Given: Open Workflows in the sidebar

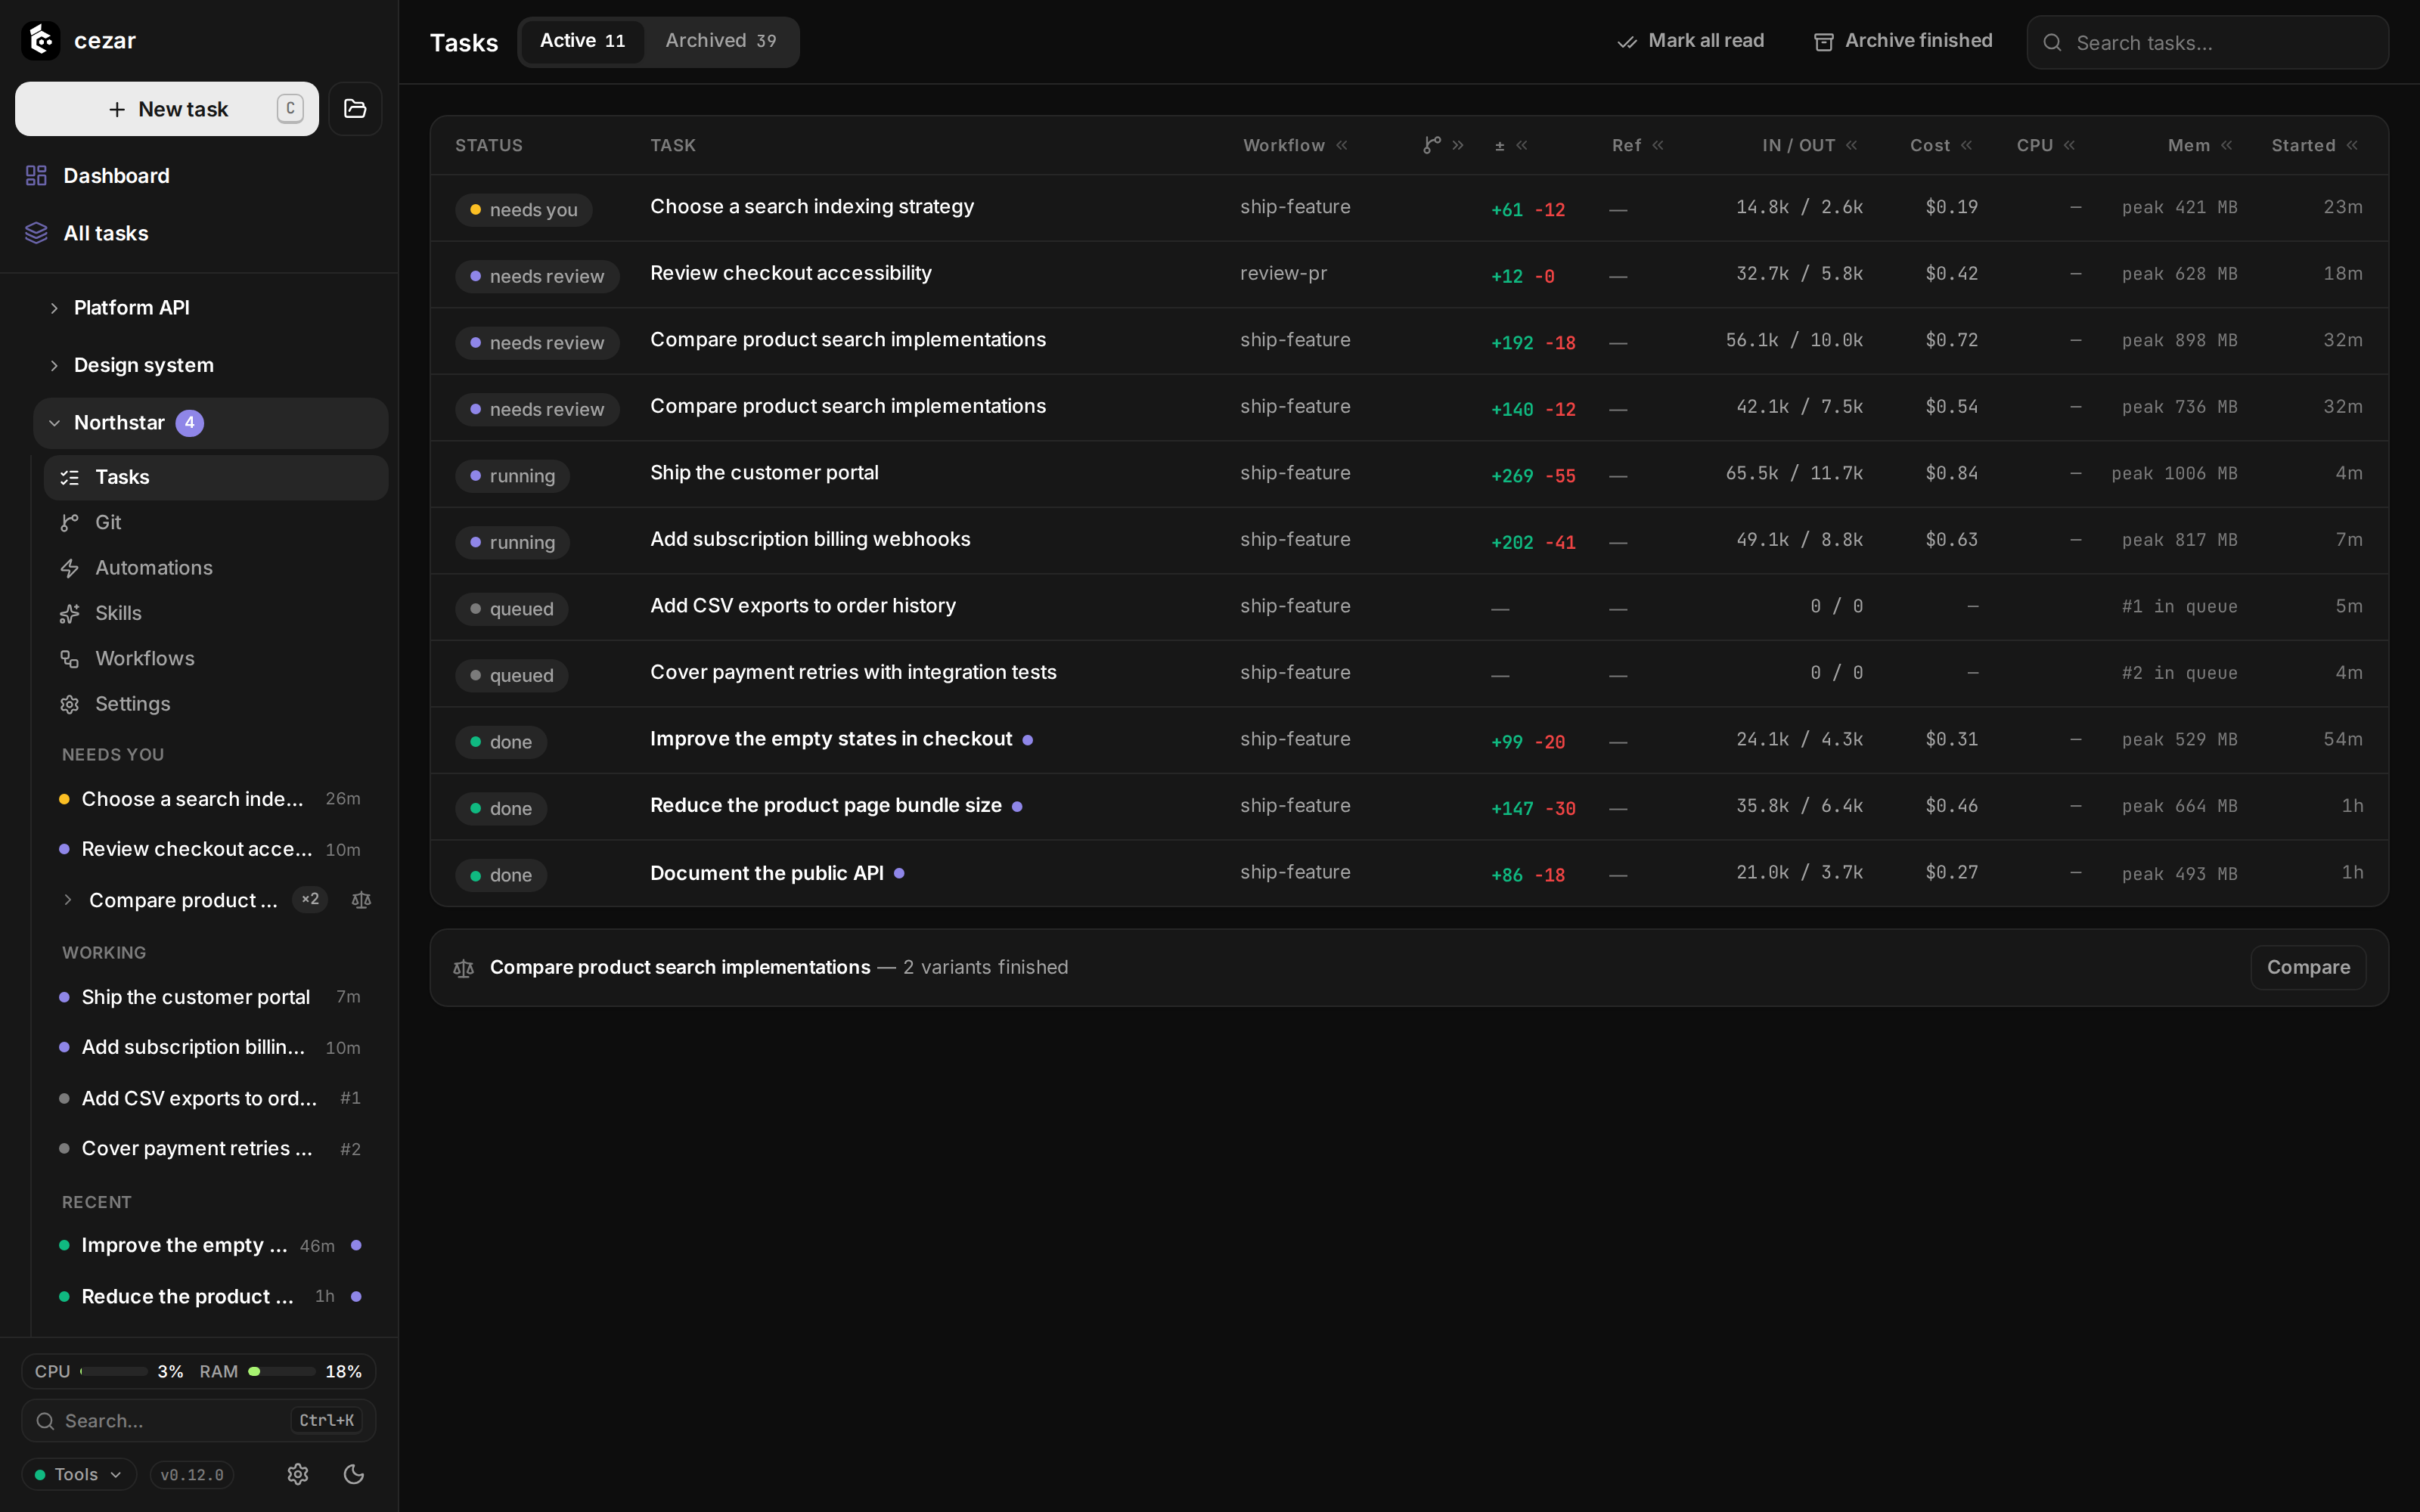Looking at the screenshot, I should pos(216,658).
